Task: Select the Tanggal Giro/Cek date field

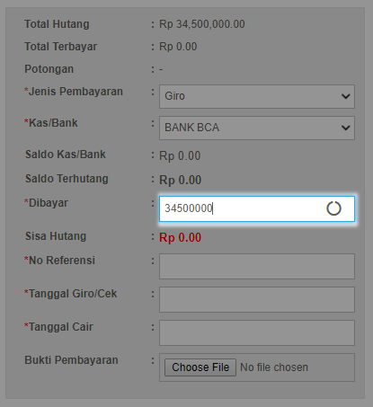Action: click(257, 299)
